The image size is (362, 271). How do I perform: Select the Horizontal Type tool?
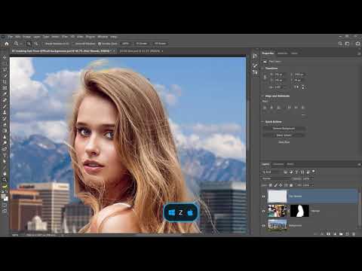point(5,155)
